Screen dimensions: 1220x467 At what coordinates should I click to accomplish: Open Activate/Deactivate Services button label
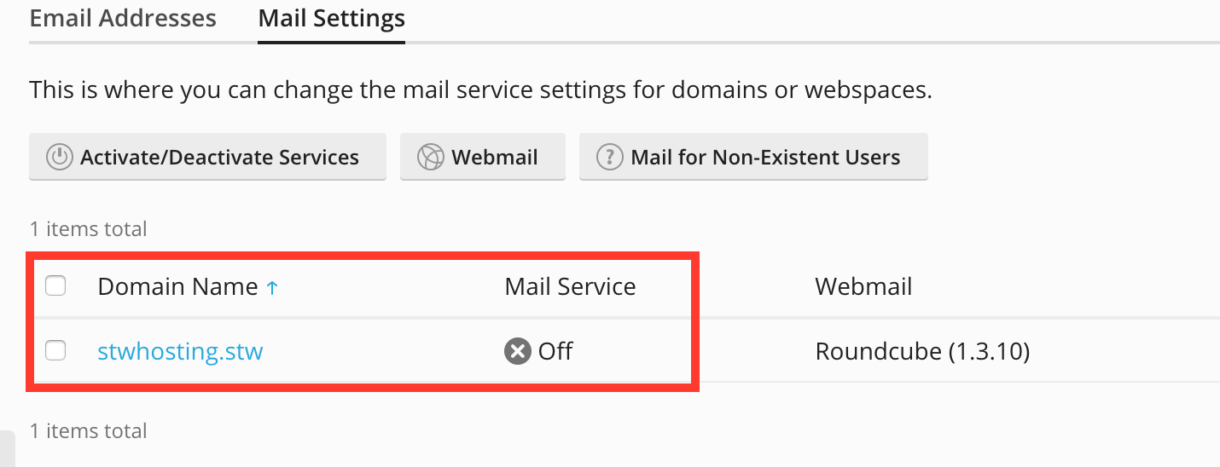click(219, 158)
